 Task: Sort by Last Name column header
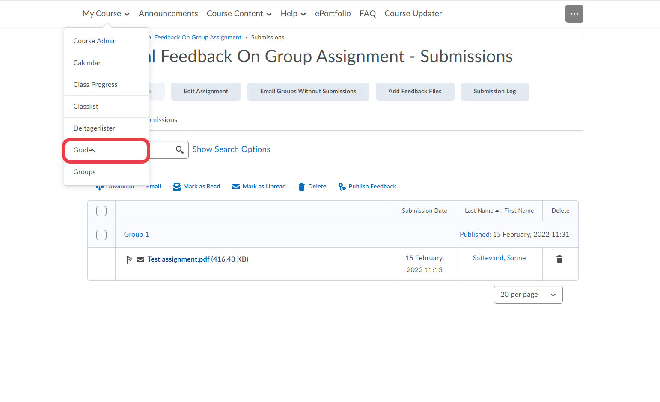point(479,211)
